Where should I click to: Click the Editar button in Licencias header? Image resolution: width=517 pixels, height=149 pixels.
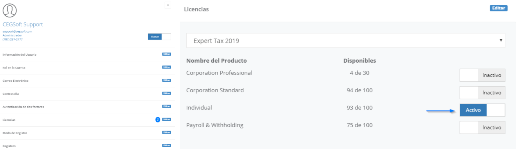(x=498, y=8)
